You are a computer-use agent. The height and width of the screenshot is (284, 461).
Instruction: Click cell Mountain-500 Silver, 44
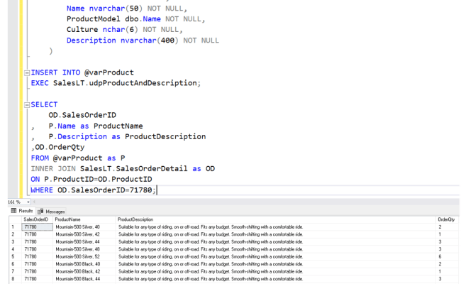pos(84,242)
